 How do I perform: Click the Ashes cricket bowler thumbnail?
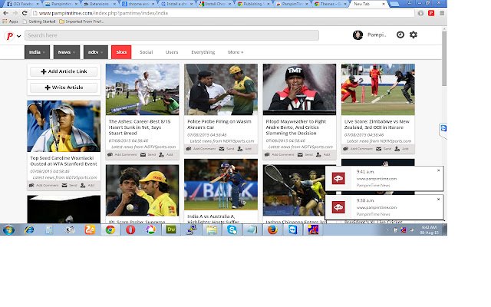(x=142, y=89)
